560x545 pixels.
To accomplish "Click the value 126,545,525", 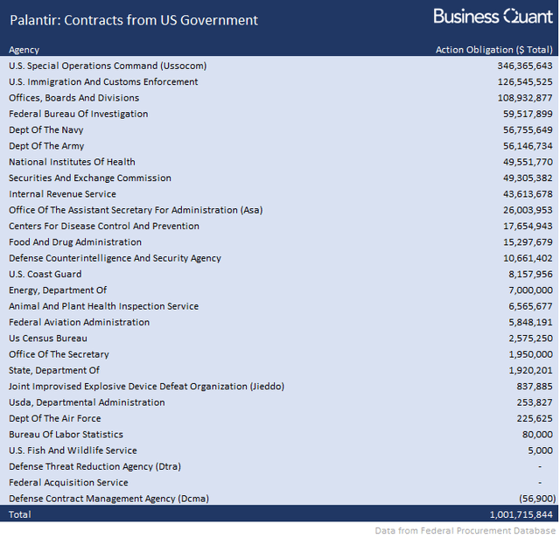I will coord(525,82).
